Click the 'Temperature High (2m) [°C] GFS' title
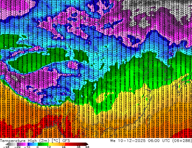 click(35, 141)
